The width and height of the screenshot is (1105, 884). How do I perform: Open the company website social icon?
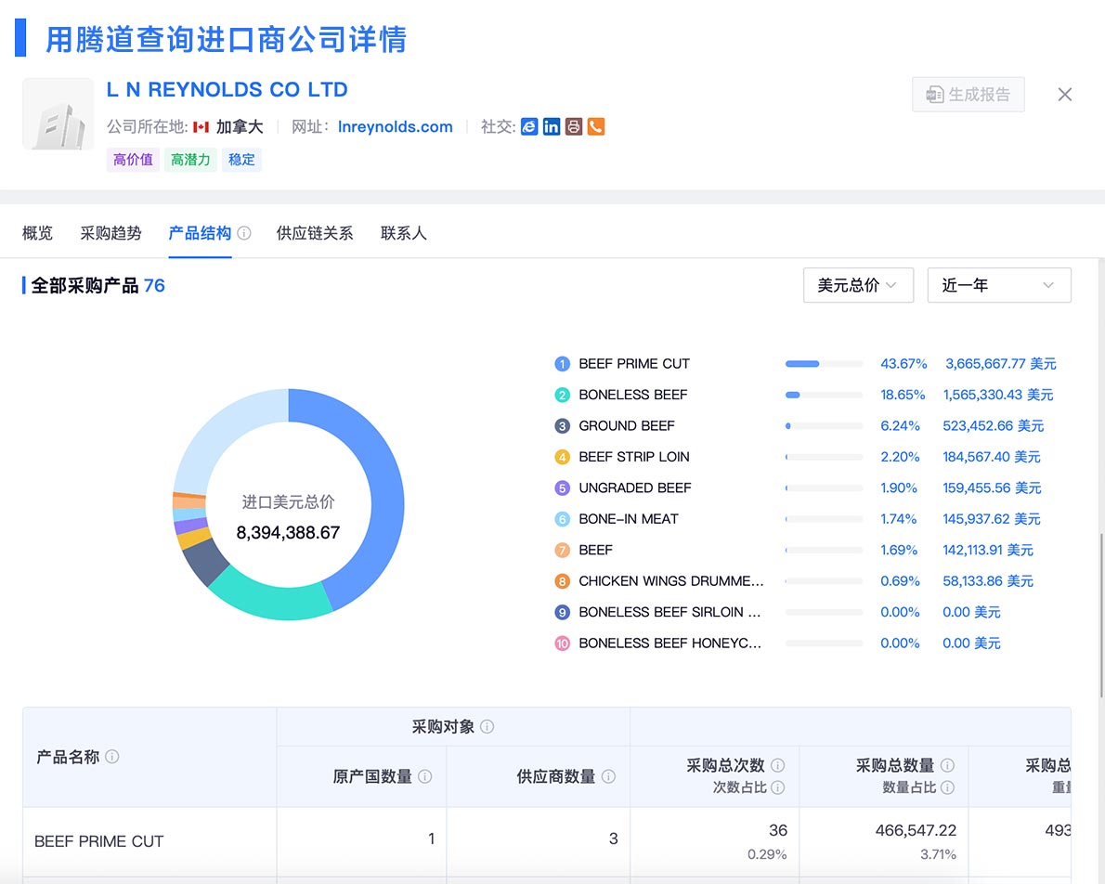pos(529,127)
